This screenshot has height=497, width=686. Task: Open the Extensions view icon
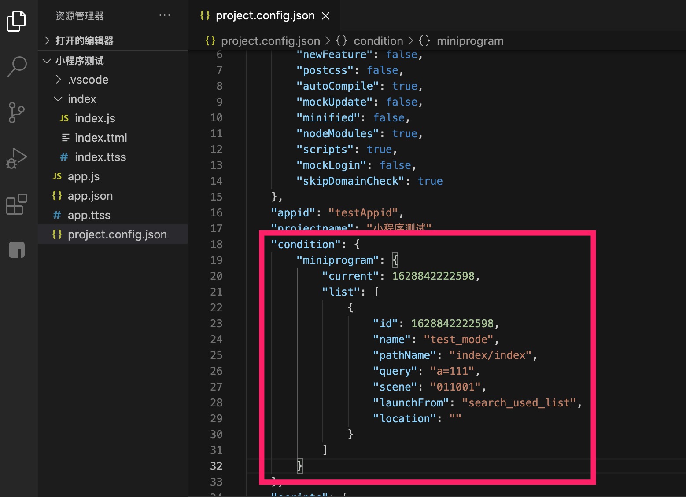click(17, 204)
